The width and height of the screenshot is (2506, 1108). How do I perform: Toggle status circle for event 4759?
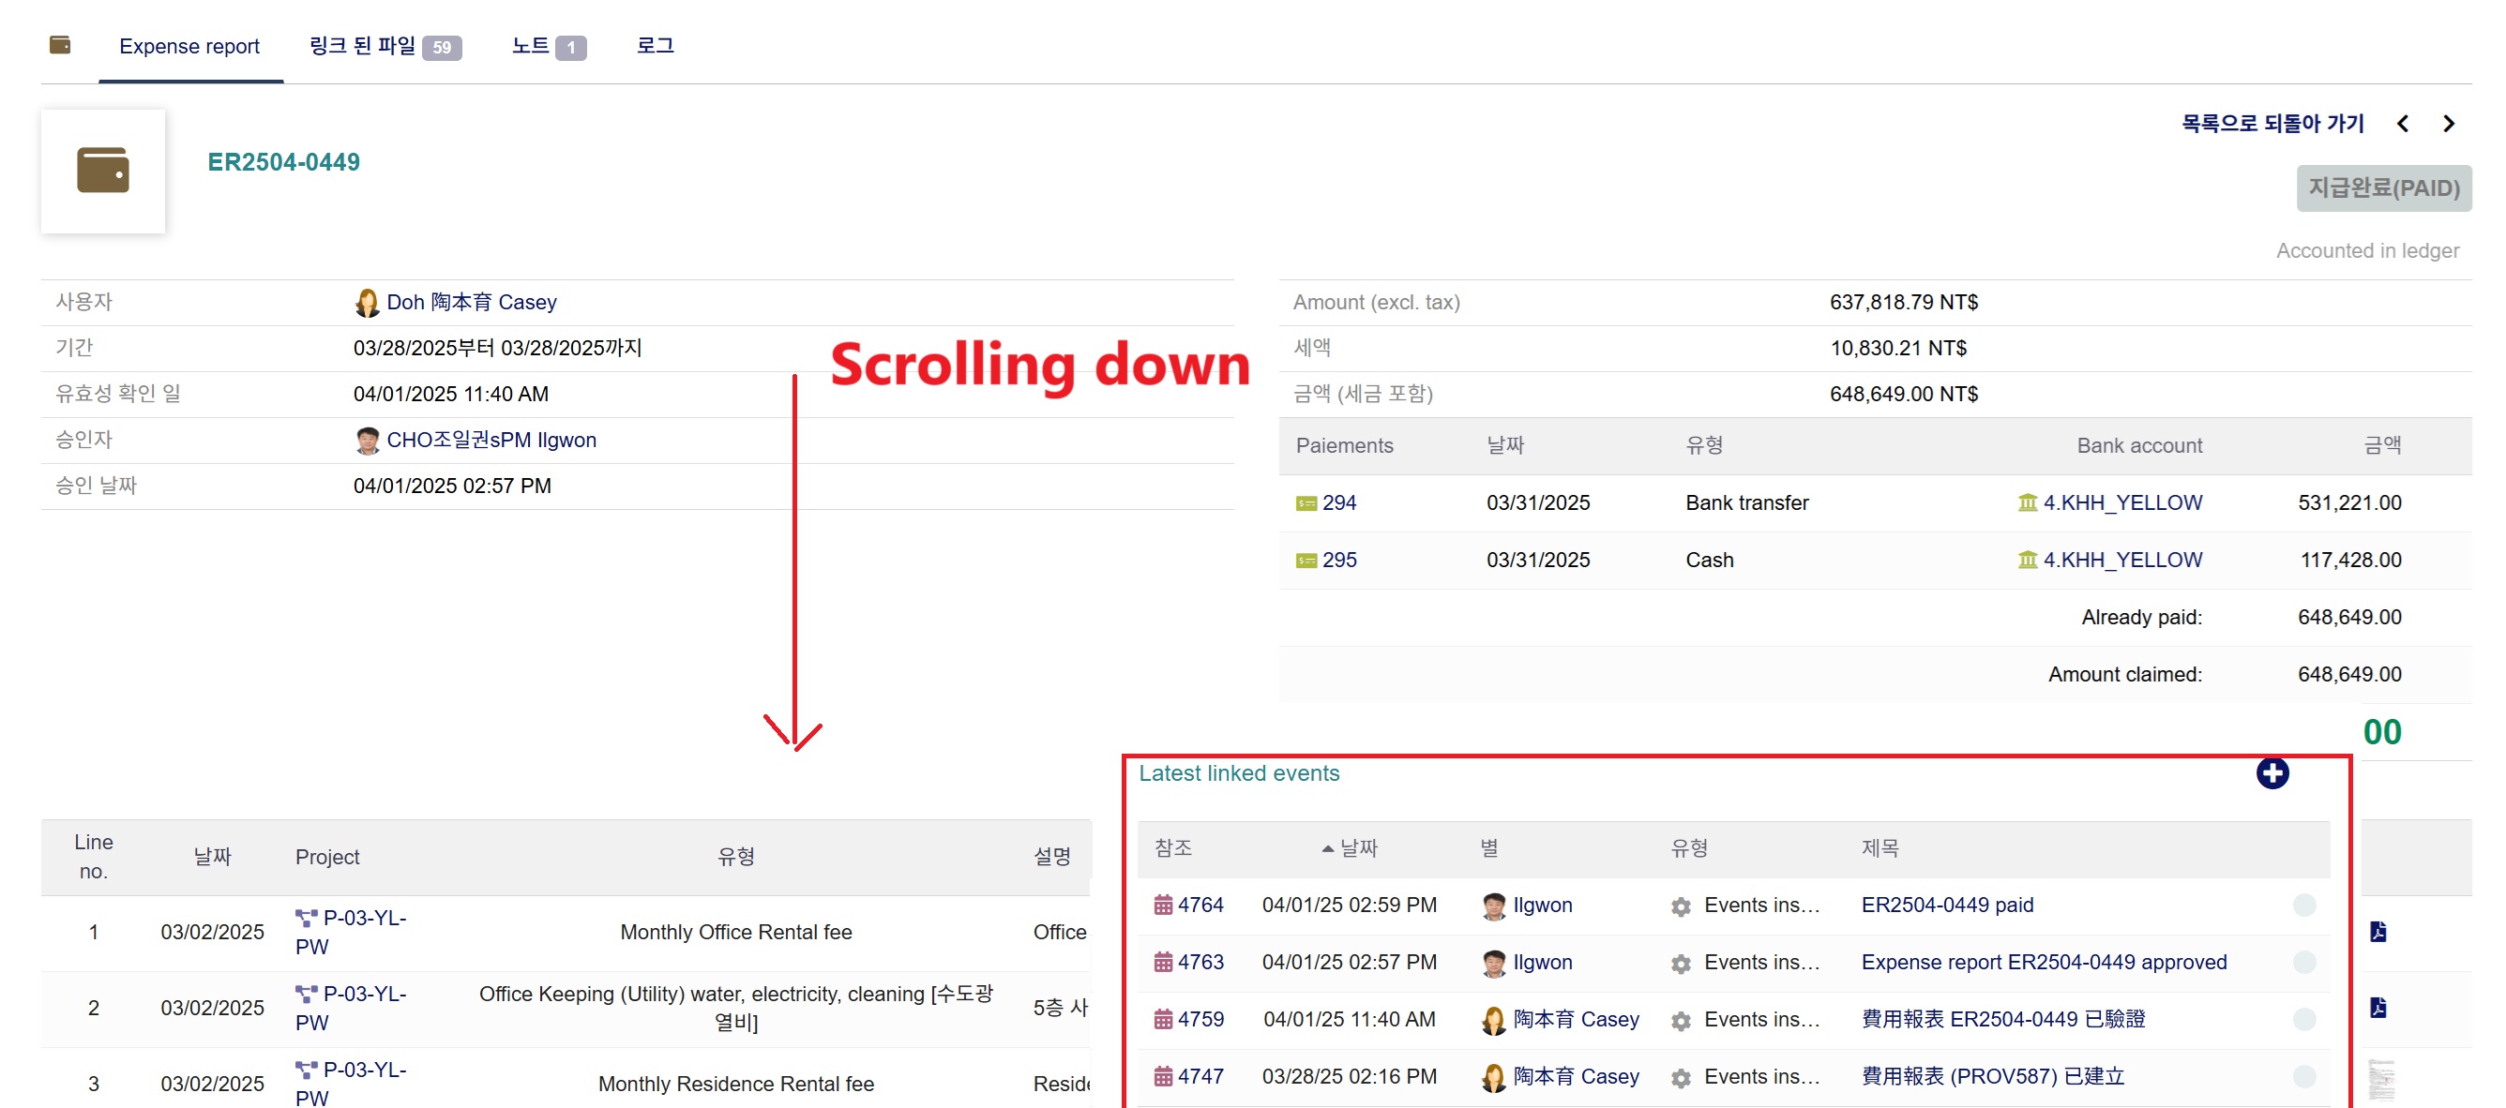tap(2302, 1019)
